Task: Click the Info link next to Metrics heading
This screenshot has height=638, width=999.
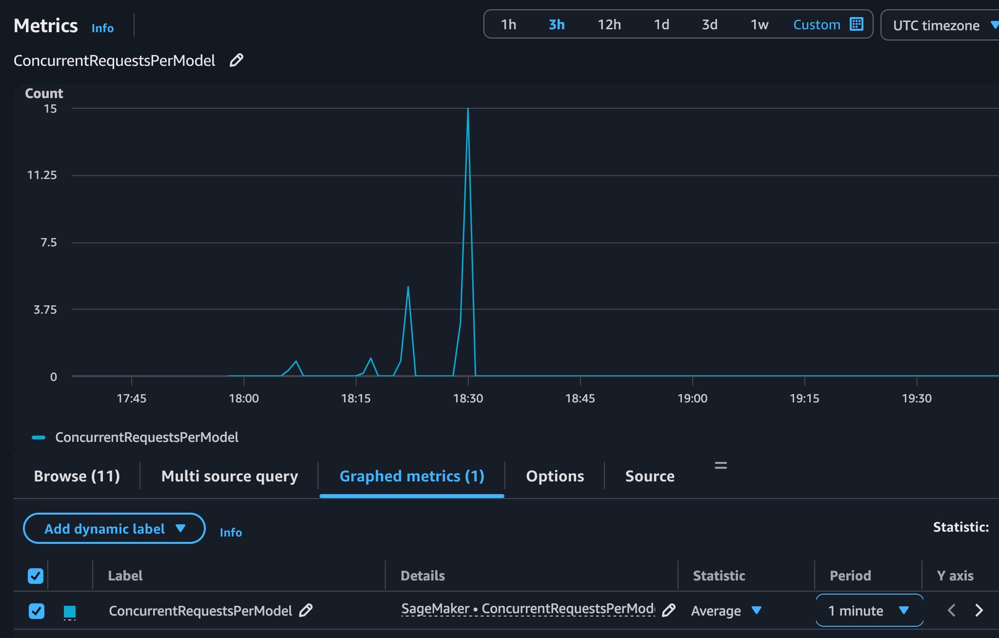Action: click(x=102, y=28)
